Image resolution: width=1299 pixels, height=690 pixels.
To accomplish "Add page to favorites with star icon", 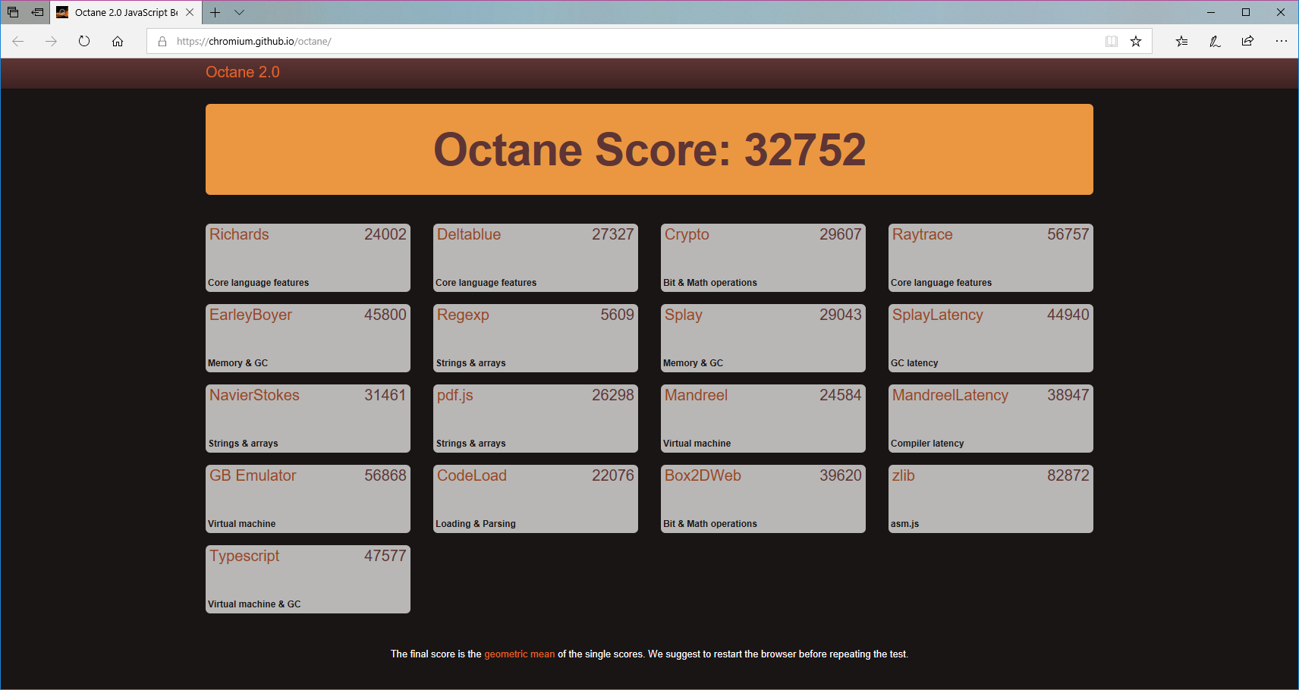I will [x=1136, y=41].
